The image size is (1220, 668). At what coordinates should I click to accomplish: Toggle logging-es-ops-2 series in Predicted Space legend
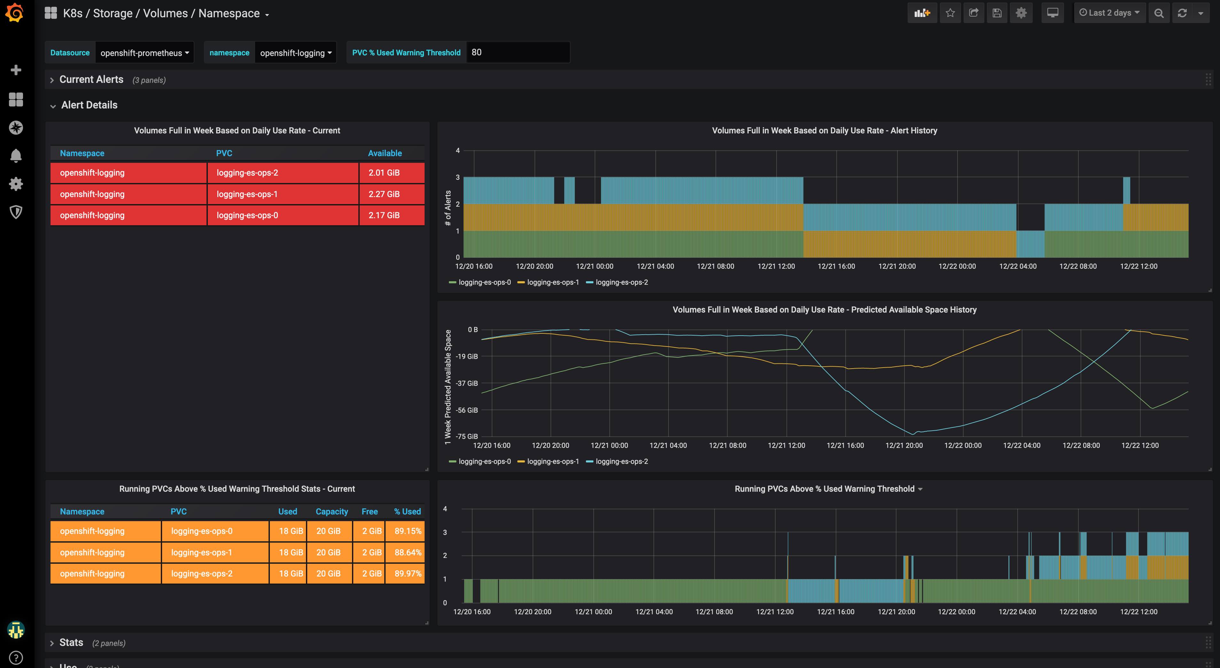point(622,461)
